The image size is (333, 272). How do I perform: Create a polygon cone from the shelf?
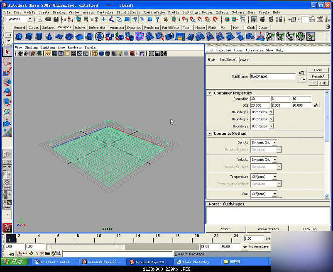(49, 36)
